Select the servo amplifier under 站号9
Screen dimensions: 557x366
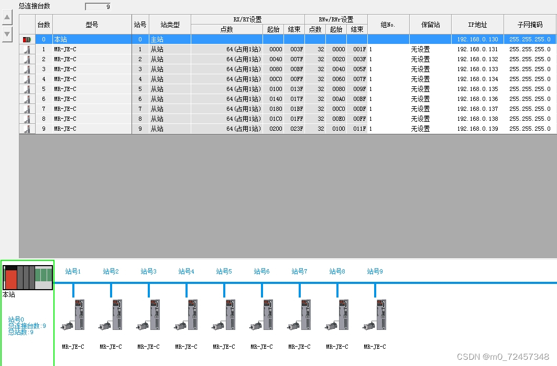tap(375, 315)
